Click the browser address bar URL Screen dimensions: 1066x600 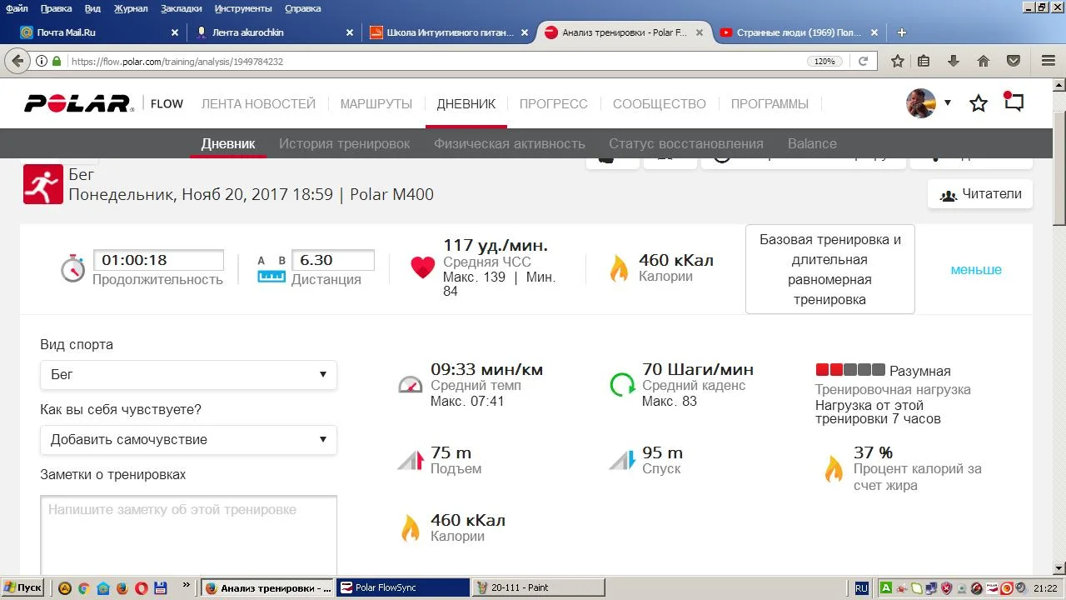pos(177,62)
